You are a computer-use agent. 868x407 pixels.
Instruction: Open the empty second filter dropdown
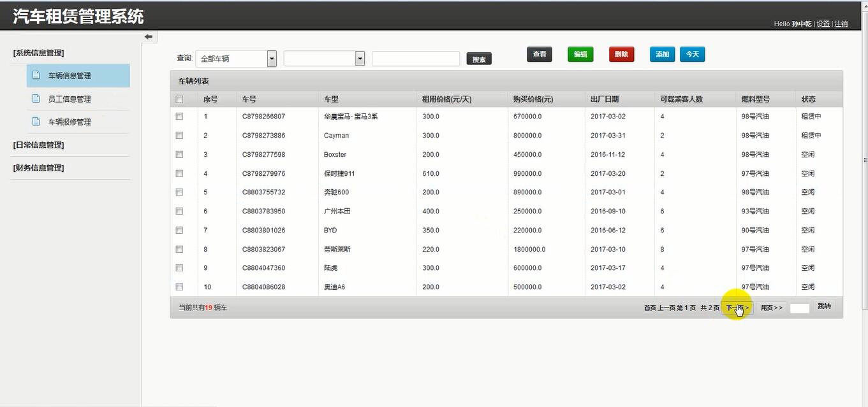click(324, 59)
